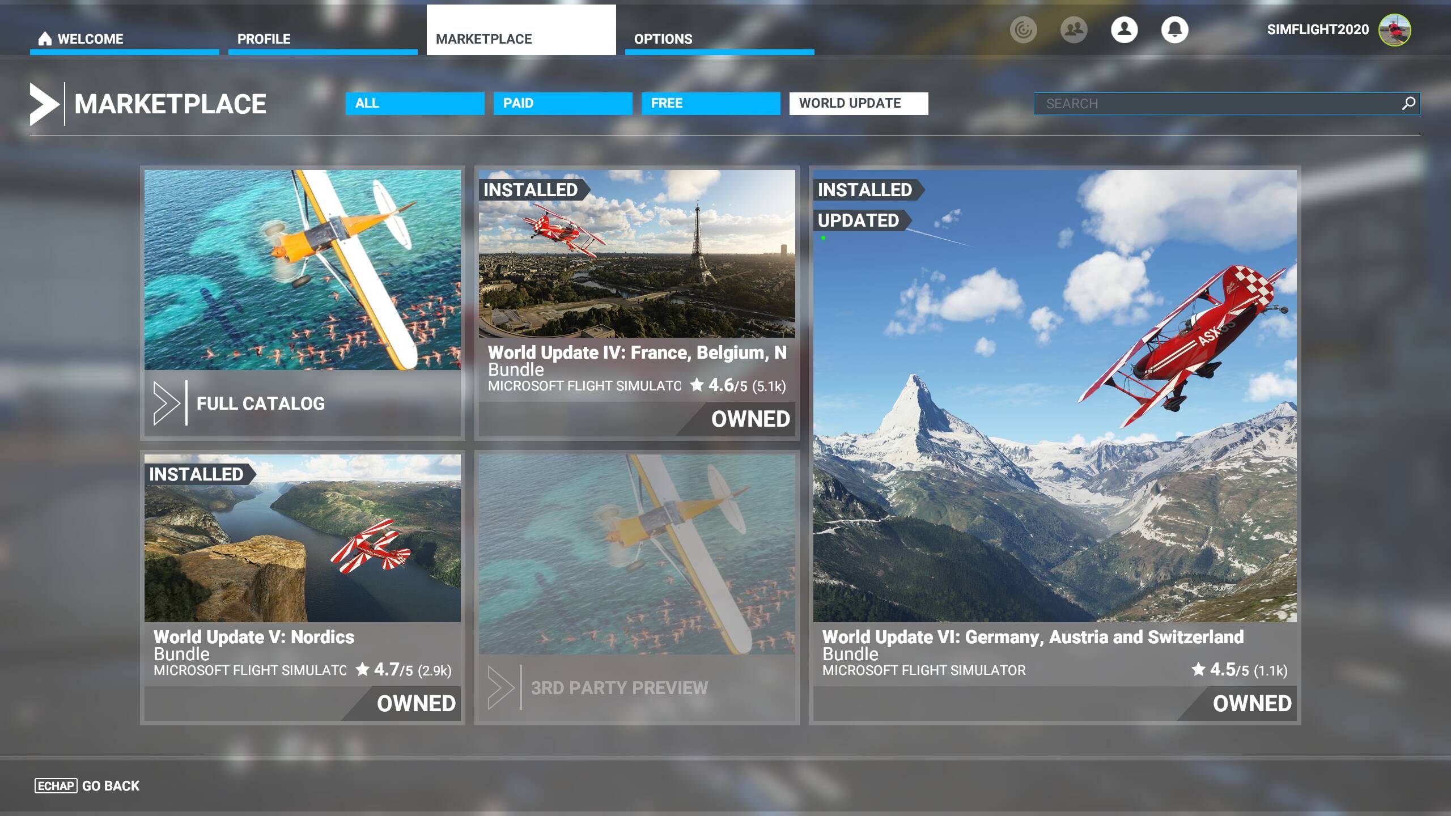Screen dimensions: 1451x816
Task: Open World Update V Nordics fjord thumbnail
Action: click(303, 538)
